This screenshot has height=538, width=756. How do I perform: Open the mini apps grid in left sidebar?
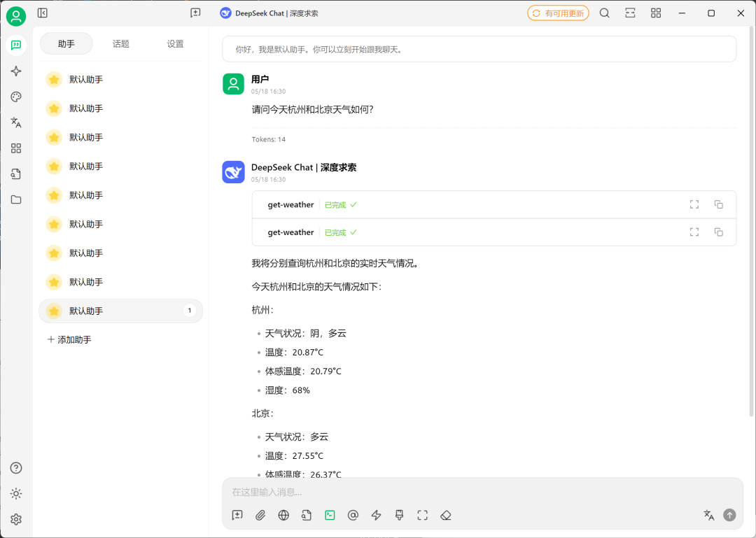pos(16,148)
